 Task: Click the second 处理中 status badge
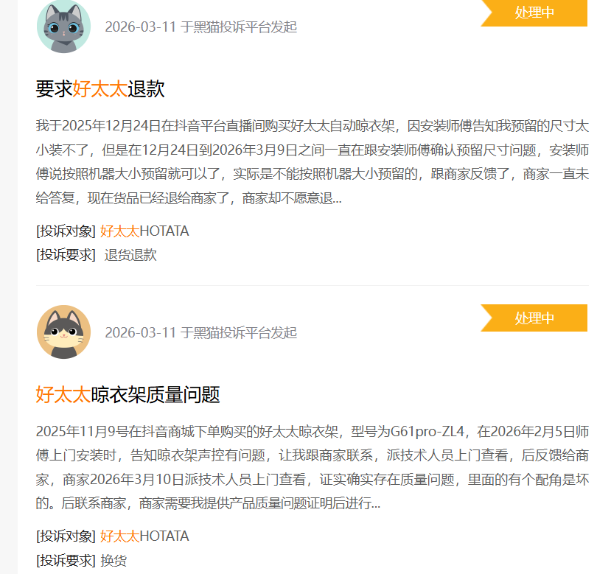[x=534, y=318]
